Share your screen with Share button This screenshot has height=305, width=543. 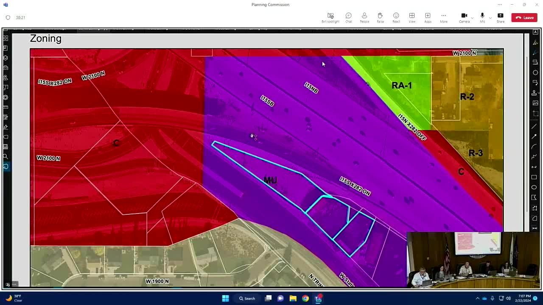(x=501, y=17)
